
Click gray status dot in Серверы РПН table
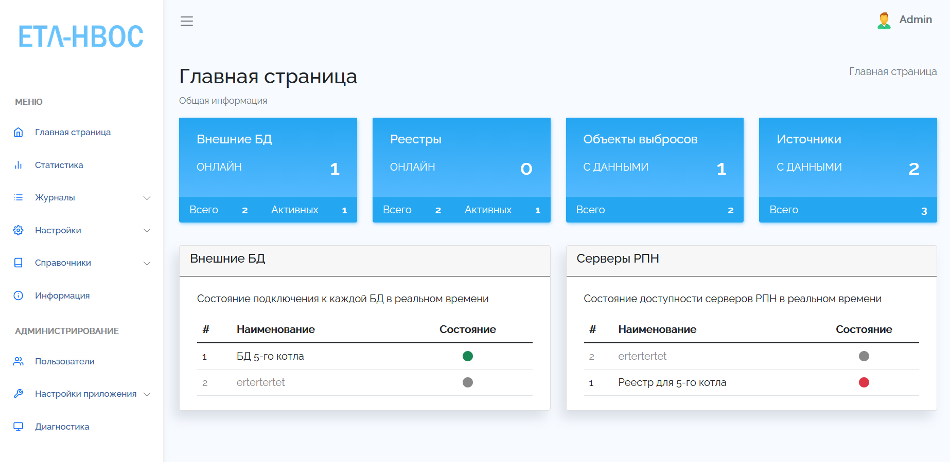864,356
